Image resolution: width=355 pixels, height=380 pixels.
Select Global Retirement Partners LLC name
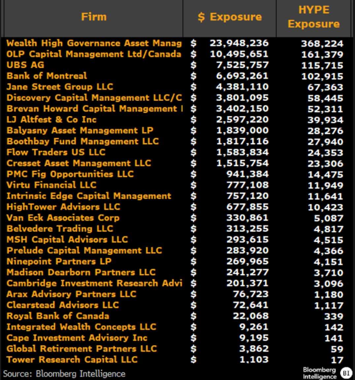81,348
